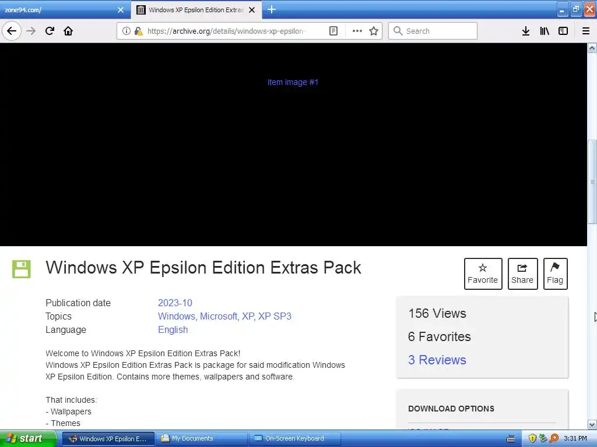
Task: Open the downloads panel
Action: [x=526, y=31]
